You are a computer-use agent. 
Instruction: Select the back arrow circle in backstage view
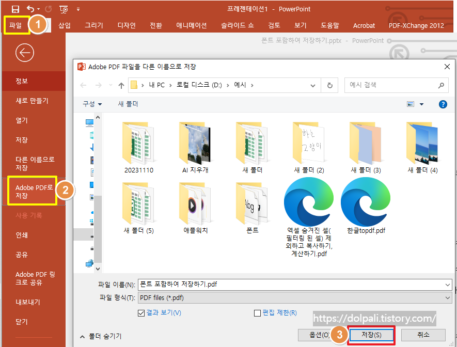pos(25,53)
